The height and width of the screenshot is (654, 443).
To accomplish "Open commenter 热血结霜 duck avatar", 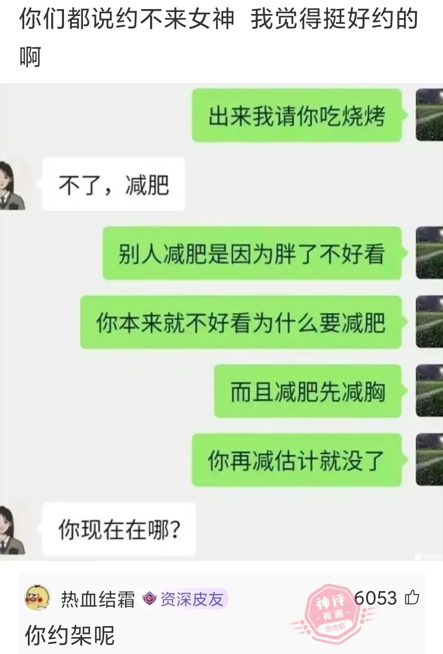I will pyautogui.click(x=37, y=598).
